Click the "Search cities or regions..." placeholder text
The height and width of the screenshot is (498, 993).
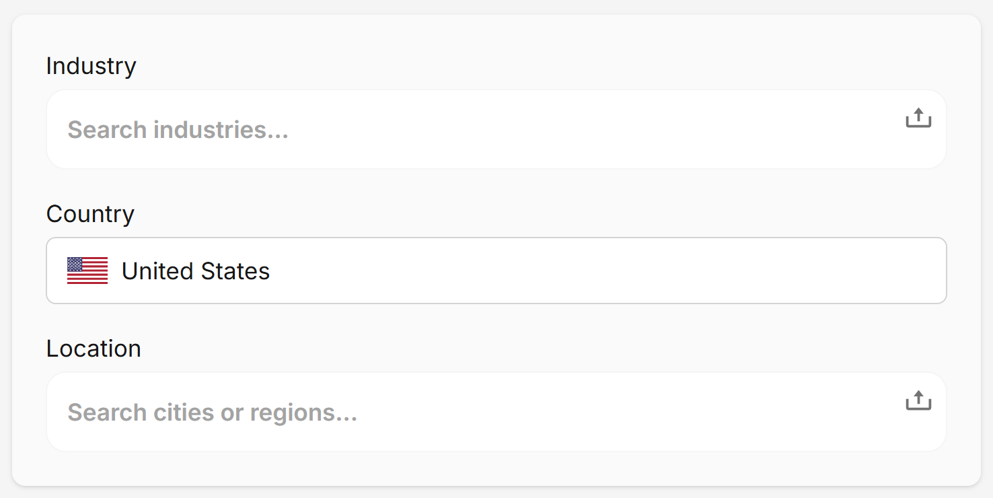tap(212, 413)
